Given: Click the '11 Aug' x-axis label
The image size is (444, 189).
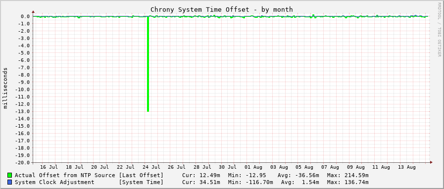Looking at the screenshot, I should [x=381, y=167].
